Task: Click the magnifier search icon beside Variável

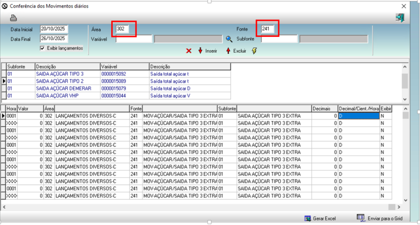Action: 229,39
